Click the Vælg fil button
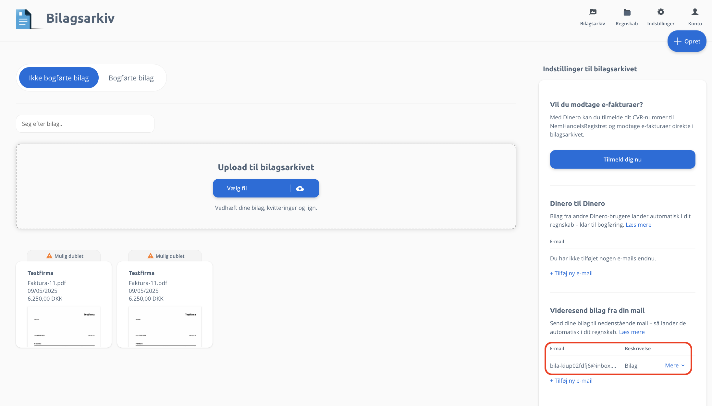712x406 pixels. click(x=266, y=188)
